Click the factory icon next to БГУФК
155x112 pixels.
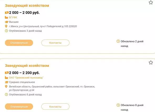tap(6, 17)
